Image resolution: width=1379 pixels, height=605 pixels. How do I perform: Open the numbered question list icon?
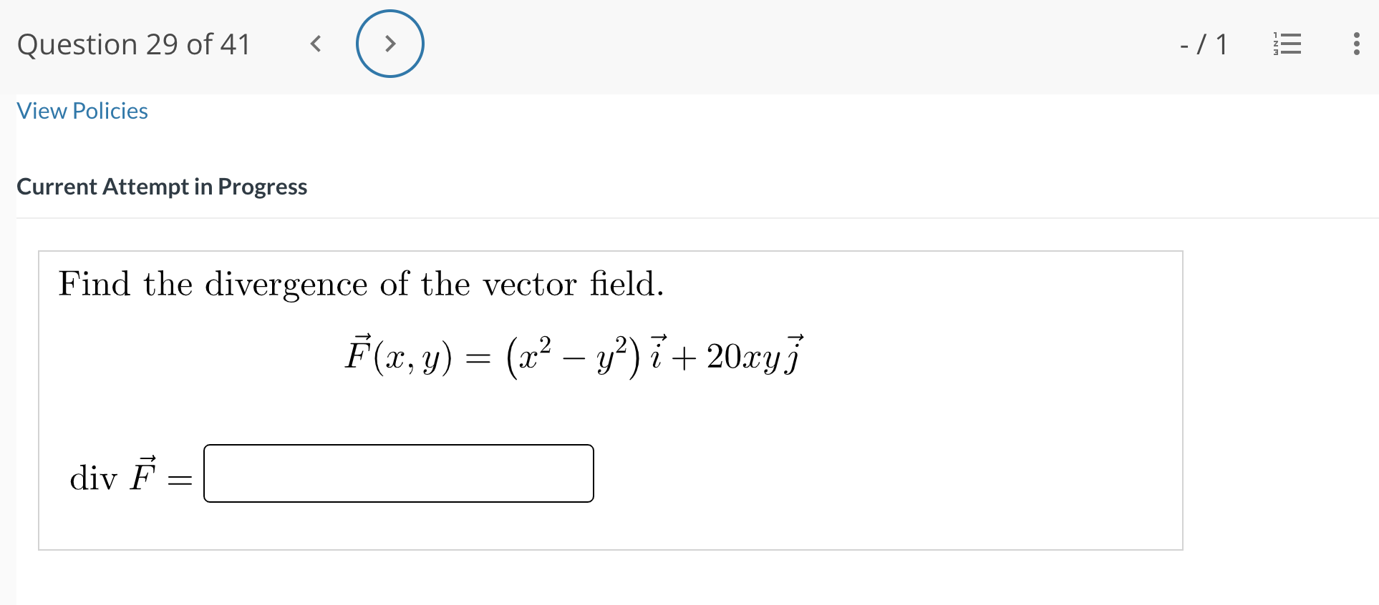point(1287,44)
